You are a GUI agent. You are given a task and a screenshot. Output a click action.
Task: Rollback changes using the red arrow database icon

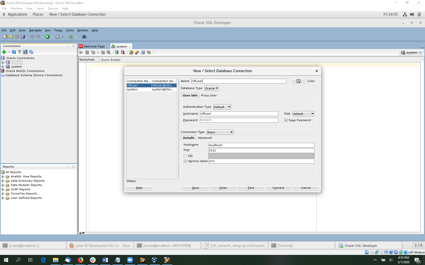point(123,52)
